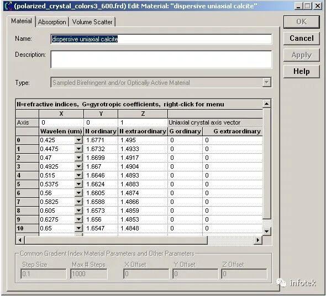Expand the material Type combo box

266,83
